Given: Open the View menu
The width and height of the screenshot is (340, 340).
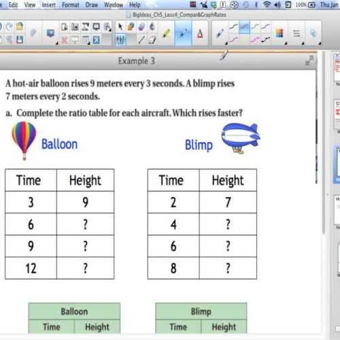Looking at the screenshot, I should 30,5.
